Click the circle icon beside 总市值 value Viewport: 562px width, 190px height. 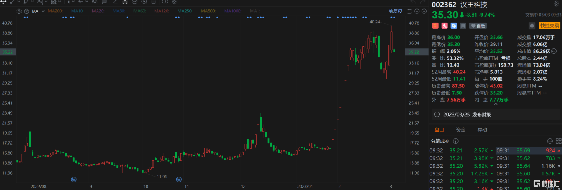coord(554,51)
